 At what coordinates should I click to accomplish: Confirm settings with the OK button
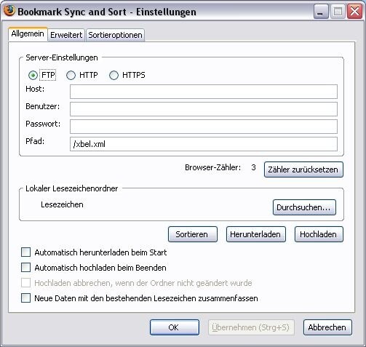pos(175,327)
